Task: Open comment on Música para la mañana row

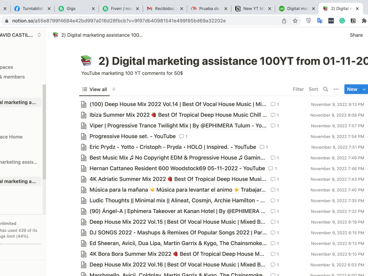Action: tap(275, 190)
